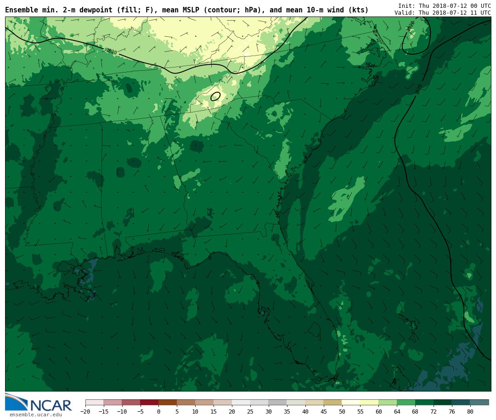
Task: Select the light gray swatch between 25 and 30
Action: (259, 403)
